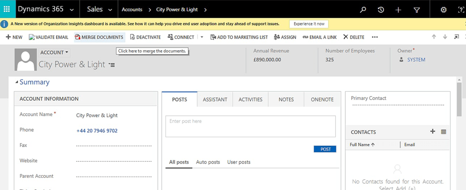Expand the Sales area dropdown chevron
Image resolution: width=466 pixels, height=190 pixels.
[110, 10]
